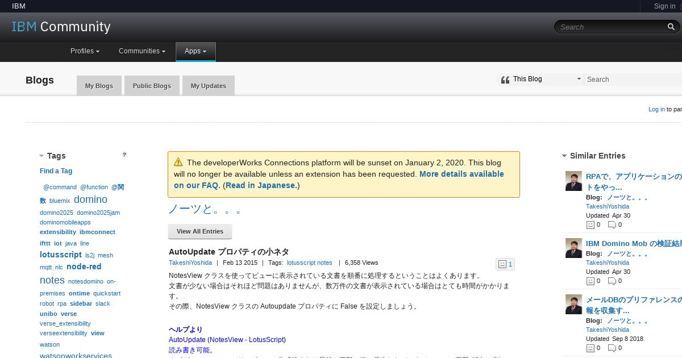Open the Profiles dropdown menu

pos(85,51)
